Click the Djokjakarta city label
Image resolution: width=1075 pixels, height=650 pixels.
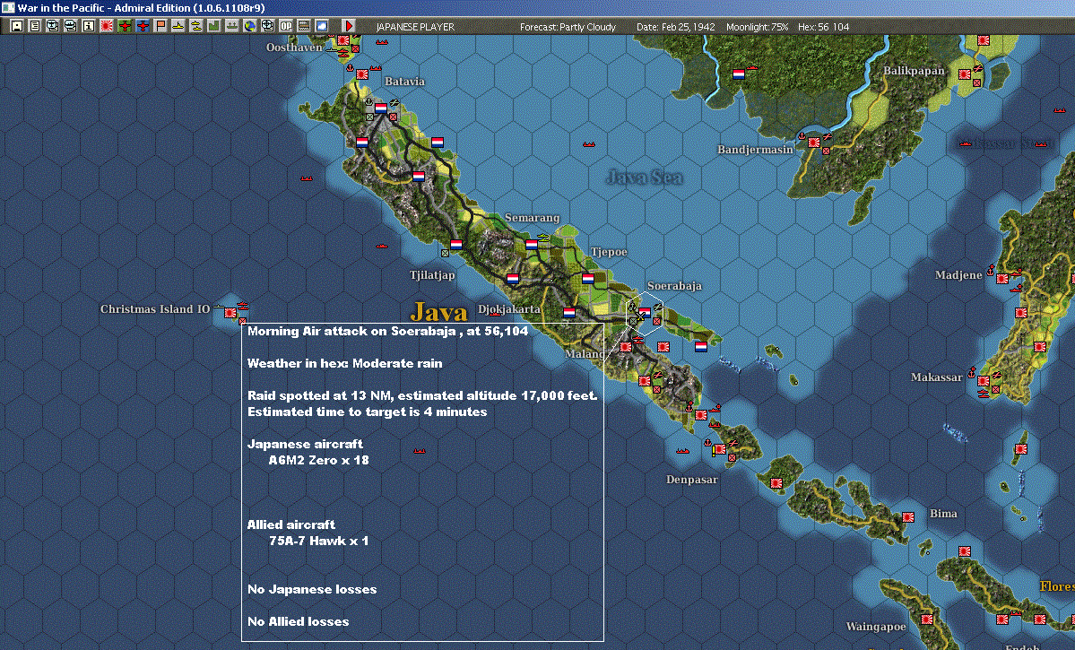point(508,309)
